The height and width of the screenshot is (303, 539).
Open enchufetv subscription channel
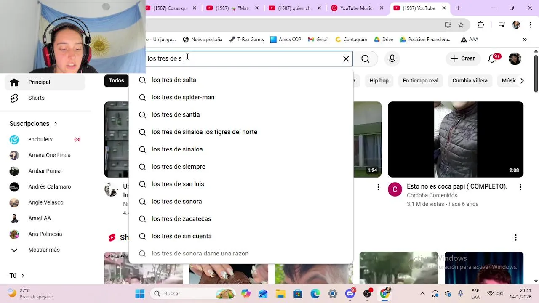45,139
